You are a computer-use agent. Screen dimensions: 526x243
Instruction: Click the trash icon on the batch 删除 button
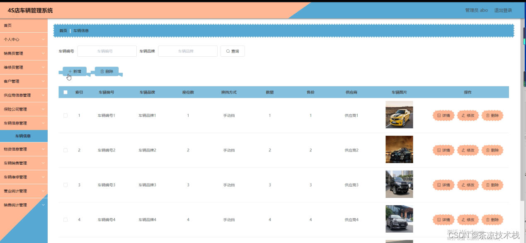coord(102,71)
